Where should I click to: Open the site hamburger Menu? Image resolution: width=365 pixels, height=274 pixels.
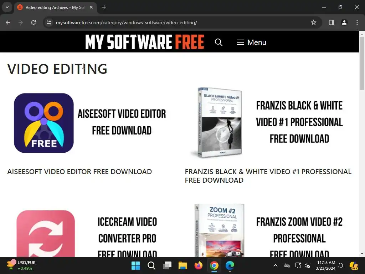coord(251,42)
